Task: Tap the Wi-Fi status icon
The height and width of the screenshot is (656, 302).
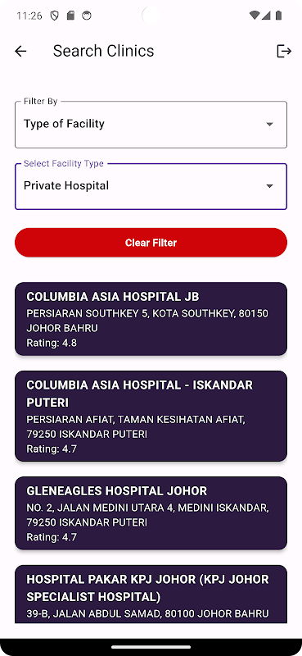Action: tap(255, 16)
